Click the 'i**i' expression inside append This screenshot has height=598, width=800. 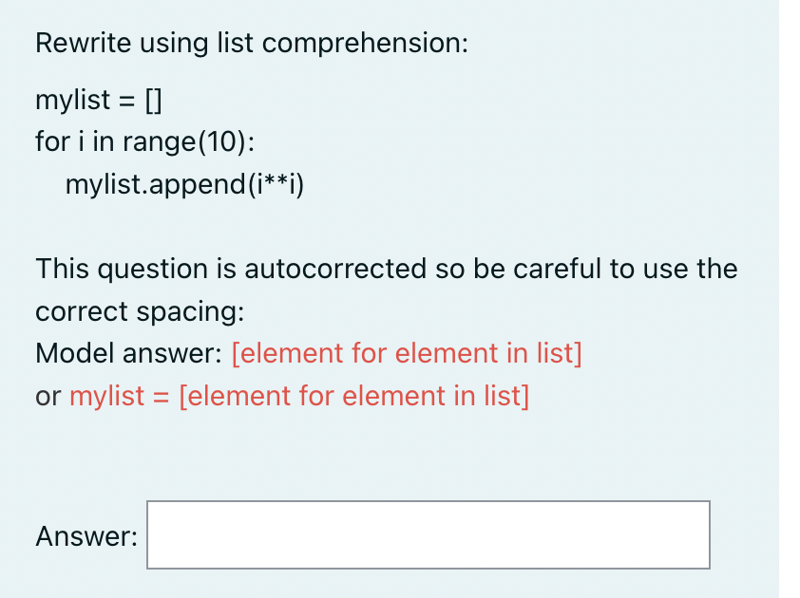(x=276, y=184)
